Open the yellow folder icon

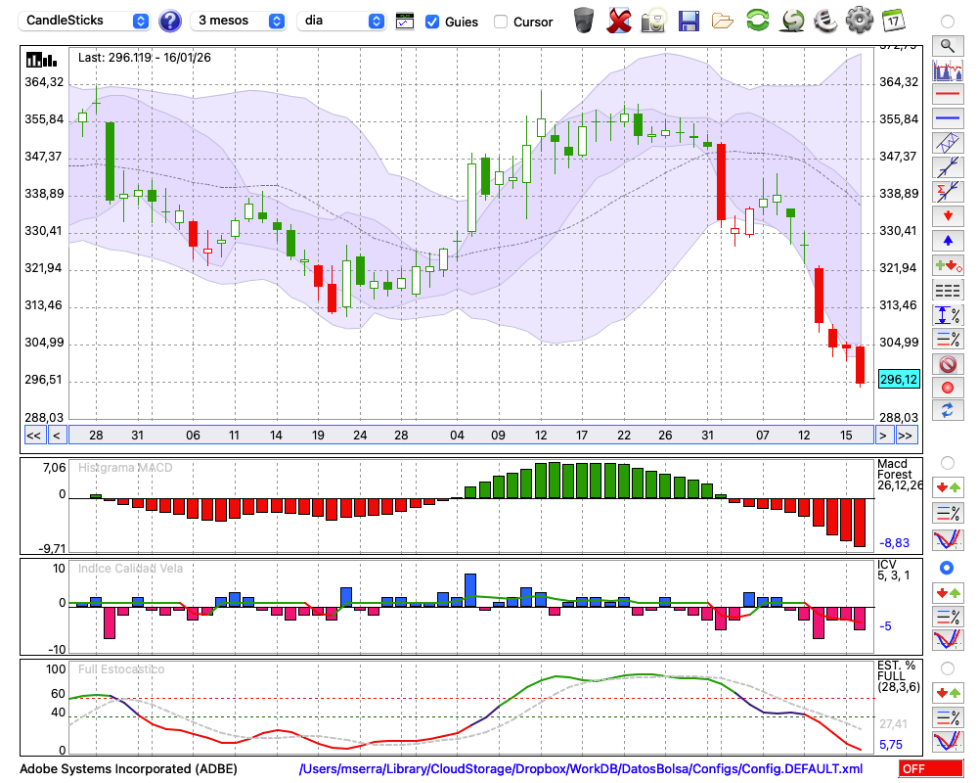[x=723, y=21]
